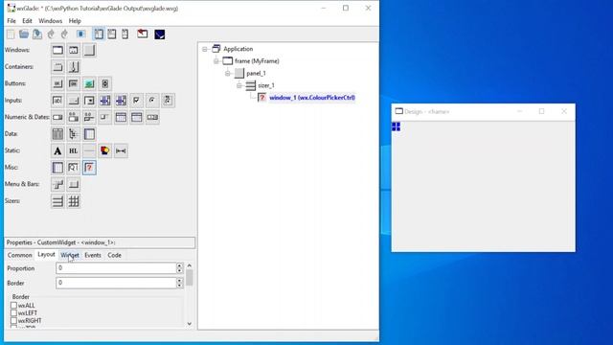Screen dimensions: 613x345
Task: Add a Search control from Misc row
Action: 74,168
